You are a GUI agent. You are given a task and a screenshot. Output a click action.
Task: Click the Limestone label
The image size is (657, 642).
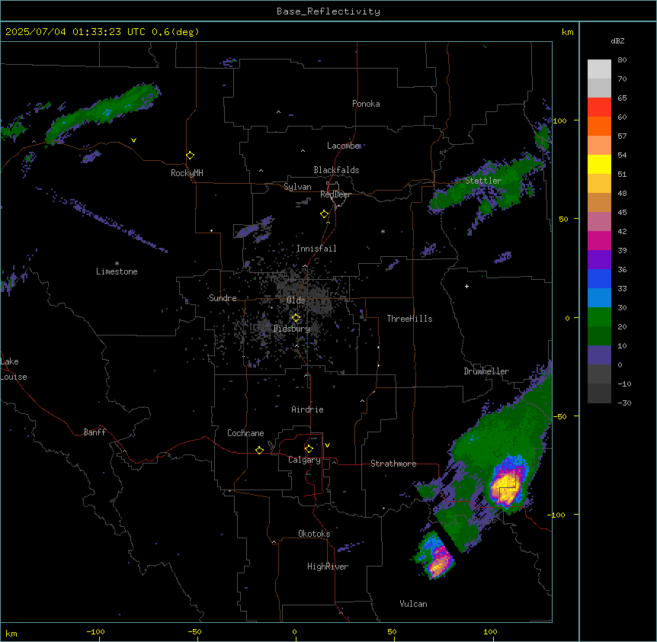(x=117, y=271)
